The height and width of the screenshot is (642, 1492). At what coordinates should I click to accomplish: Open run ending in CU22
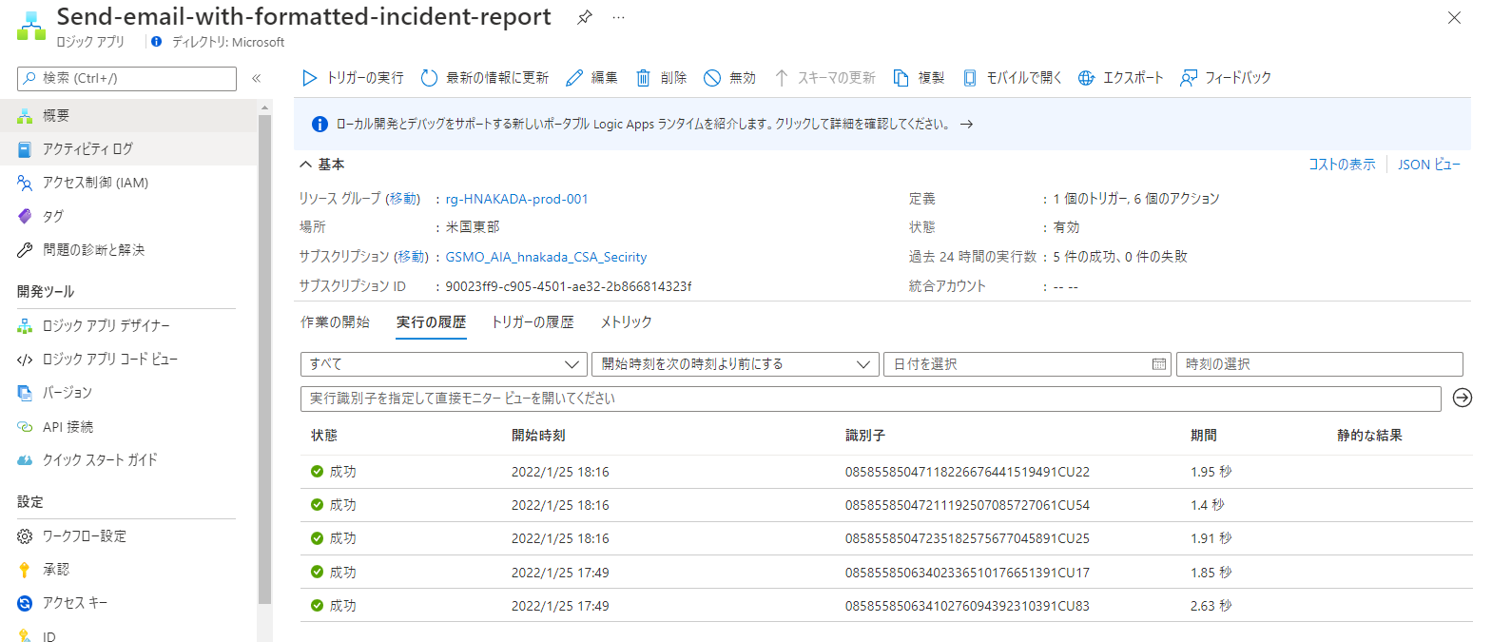click(886, 472)
